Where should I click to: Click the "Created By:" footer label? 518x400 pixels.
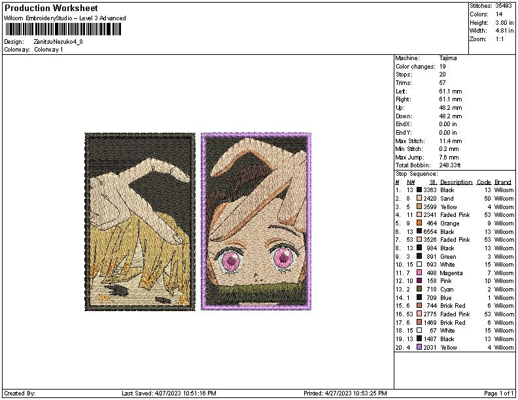pyautogui.click(x=20, y=393)
